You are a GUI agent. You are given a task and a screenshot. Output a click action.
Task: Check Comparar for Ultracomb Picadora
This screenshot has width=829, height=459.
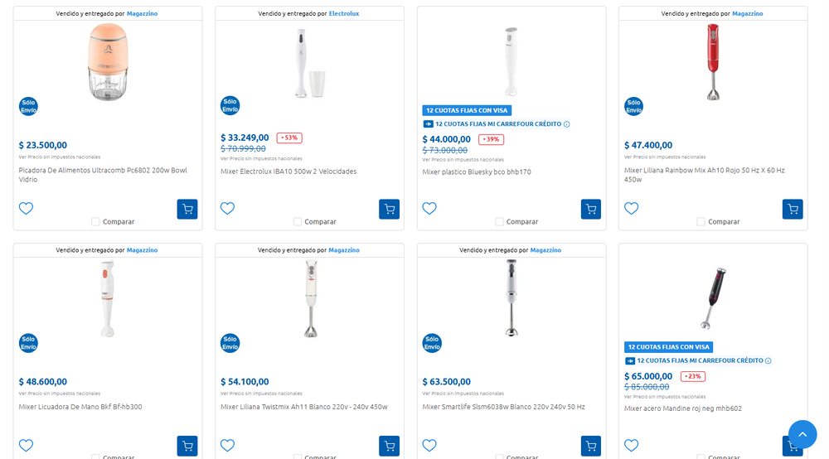[x=95, y=222]
